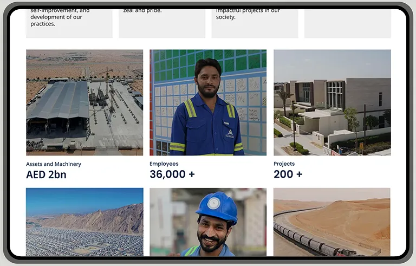The image size is (416, 266).
Task: Click the '200 +' statistic
Action: point(288,174)
